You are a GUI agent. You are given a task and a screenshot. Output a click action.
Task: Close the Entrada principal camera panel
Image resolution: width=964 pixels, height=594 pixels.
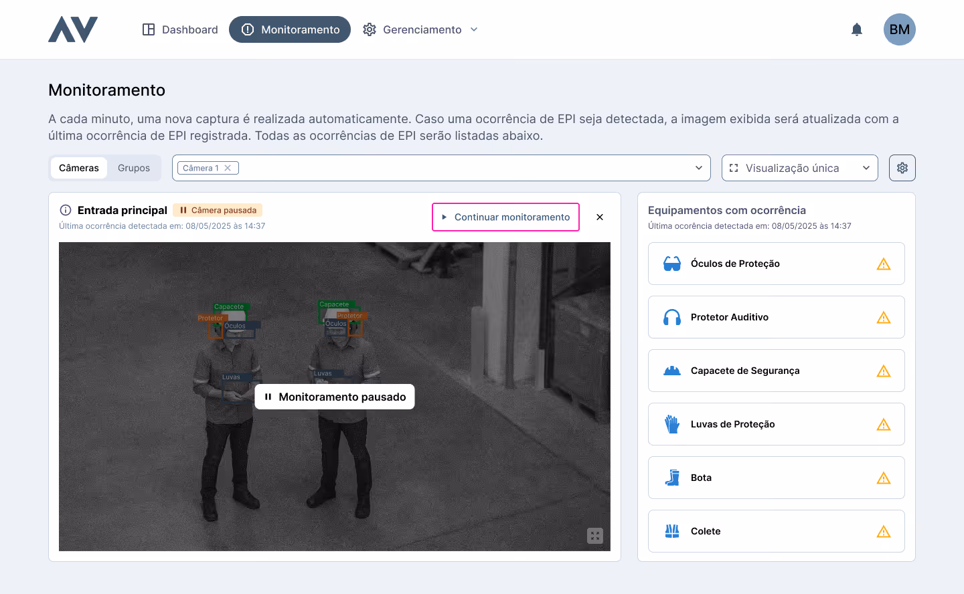600,217
